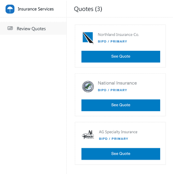Click the AG Specialty Insurance company name

[x=118, y=132]
